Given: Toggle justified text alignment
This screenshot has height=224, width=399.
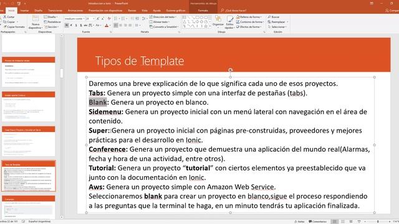Looking at the screenshot, I should (x=130, y=26).
